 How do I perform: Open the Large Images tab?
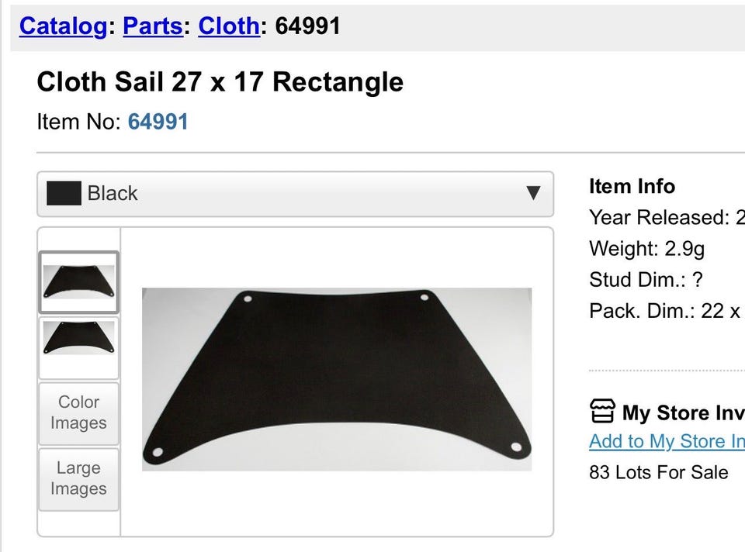78,478
